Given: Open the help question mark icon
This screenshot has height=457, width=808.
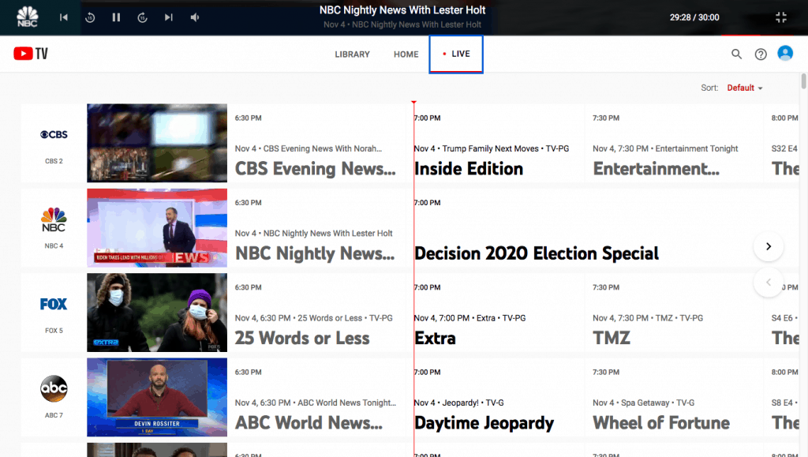Looking at the screenshot, I should (x=761, y=54).
